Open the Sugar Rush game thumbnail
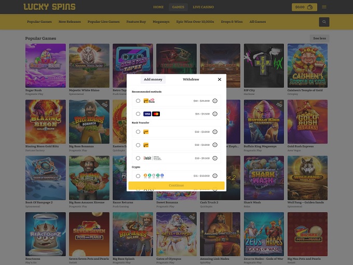The width and height of the screenshot is (353, 265). click(x=46, y=65)
